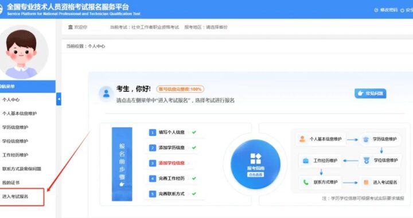Screen dimensions: 413x218
Task: Click the number 3 step icon
Action: (153, 163)
